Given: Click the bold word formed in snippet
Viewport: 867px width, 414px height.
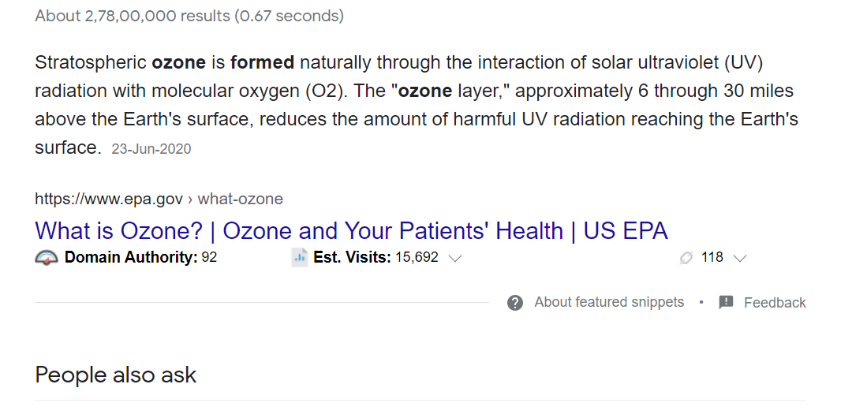Looking at the screenshot, I should [262, 62].
